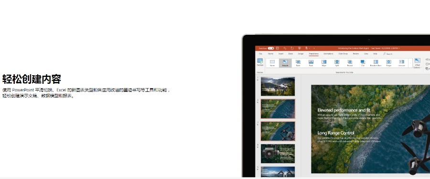The height and width of the screenshot is (179, 430).
Task: Click the 'Long Range Control' slide heading
Action: 336,133
